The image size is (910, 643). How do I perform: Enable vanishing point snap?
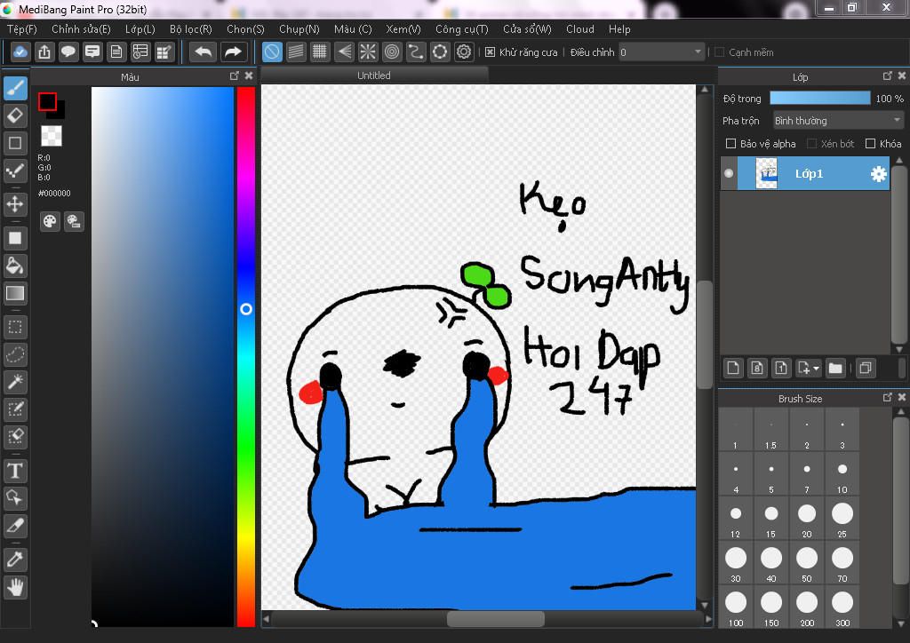(x=344, y=52)
